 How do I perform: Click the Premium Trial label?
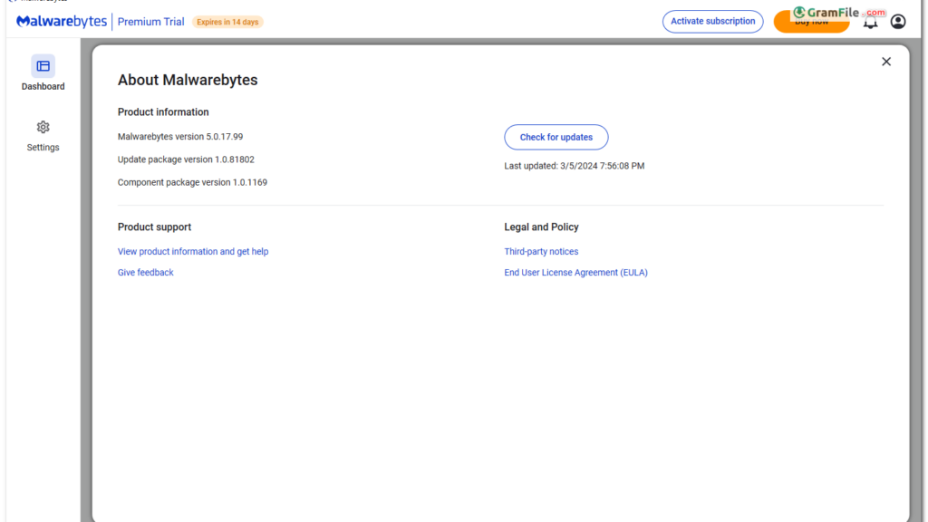click(151, 22)
